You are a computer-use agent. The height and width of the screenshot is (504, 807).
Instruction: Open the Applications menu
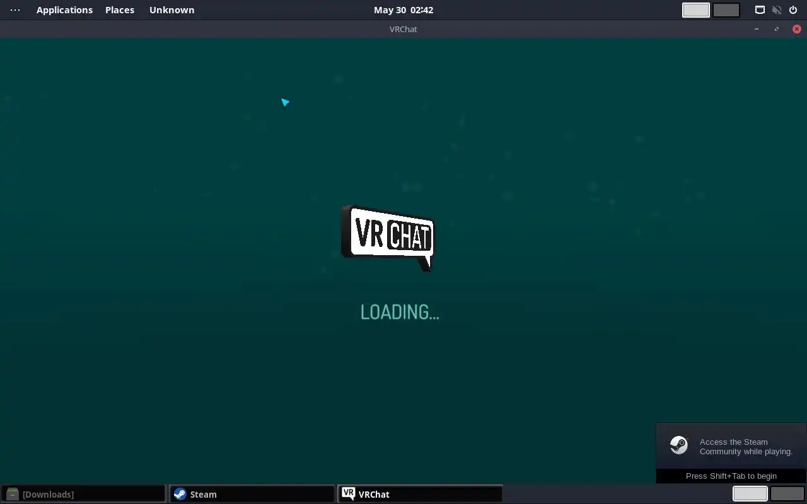64,10
